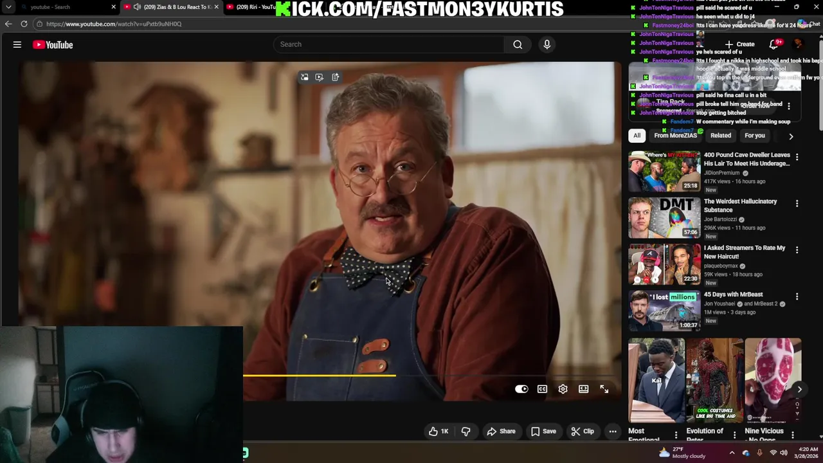The width and height of the screenshot is (823, 463).
Task: Open options menu for '45 Days with MrBeast'
Action: 797,296
